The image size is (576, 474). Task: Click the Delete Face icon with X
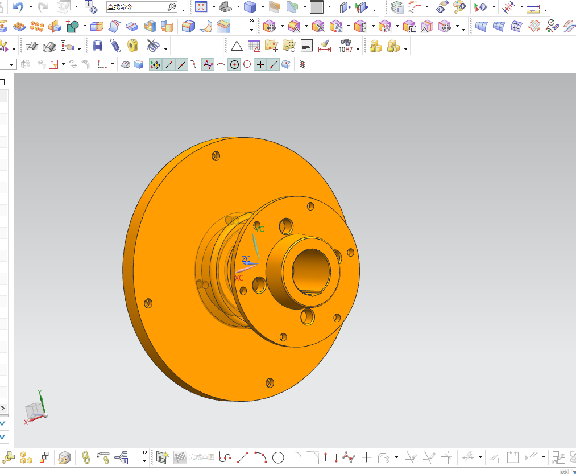(318, 27)
